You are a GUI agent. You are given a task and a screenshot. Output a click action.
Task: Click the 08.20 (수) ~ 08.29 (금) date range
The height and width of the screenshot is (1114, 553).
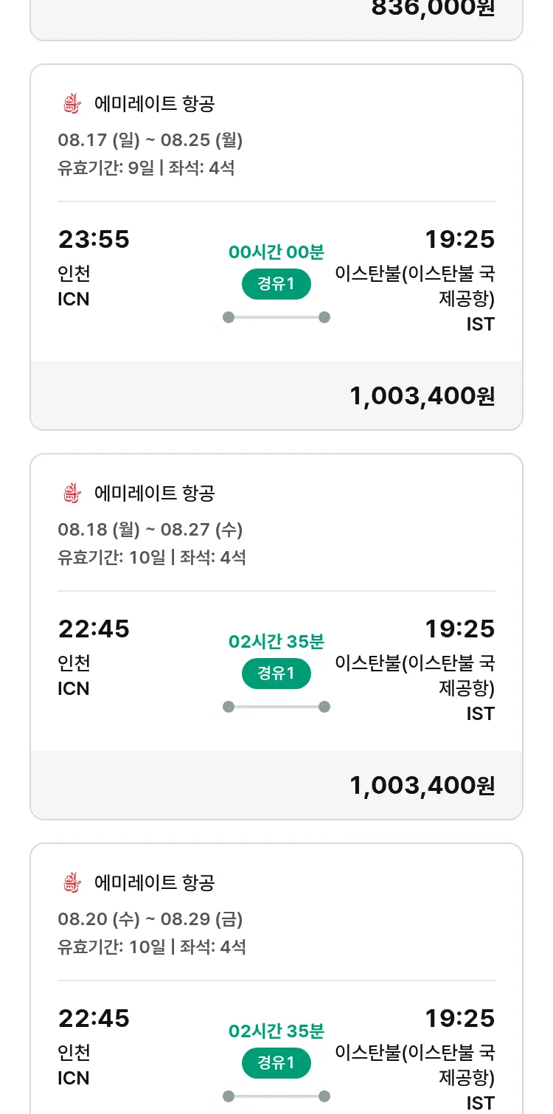[x=150, y=919]
